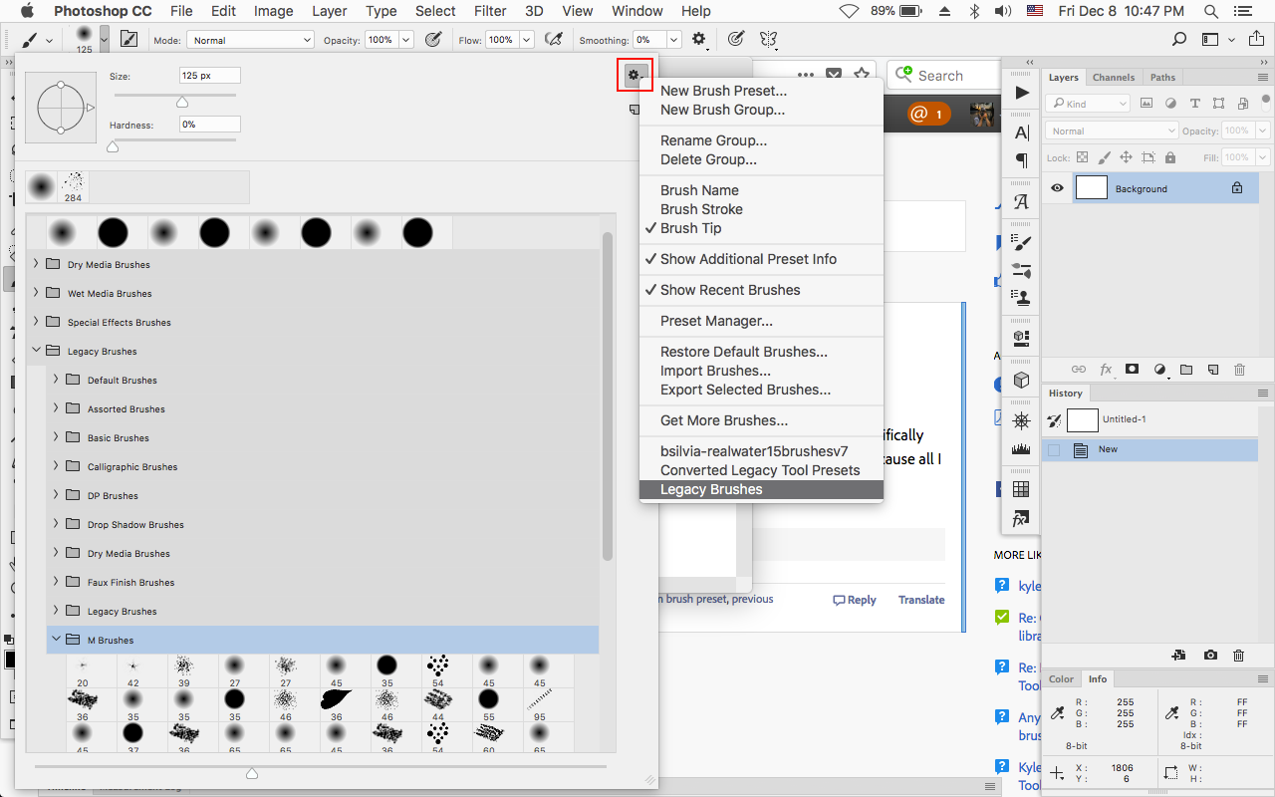Click the Reply link in browser

click(x=855, y=600)
